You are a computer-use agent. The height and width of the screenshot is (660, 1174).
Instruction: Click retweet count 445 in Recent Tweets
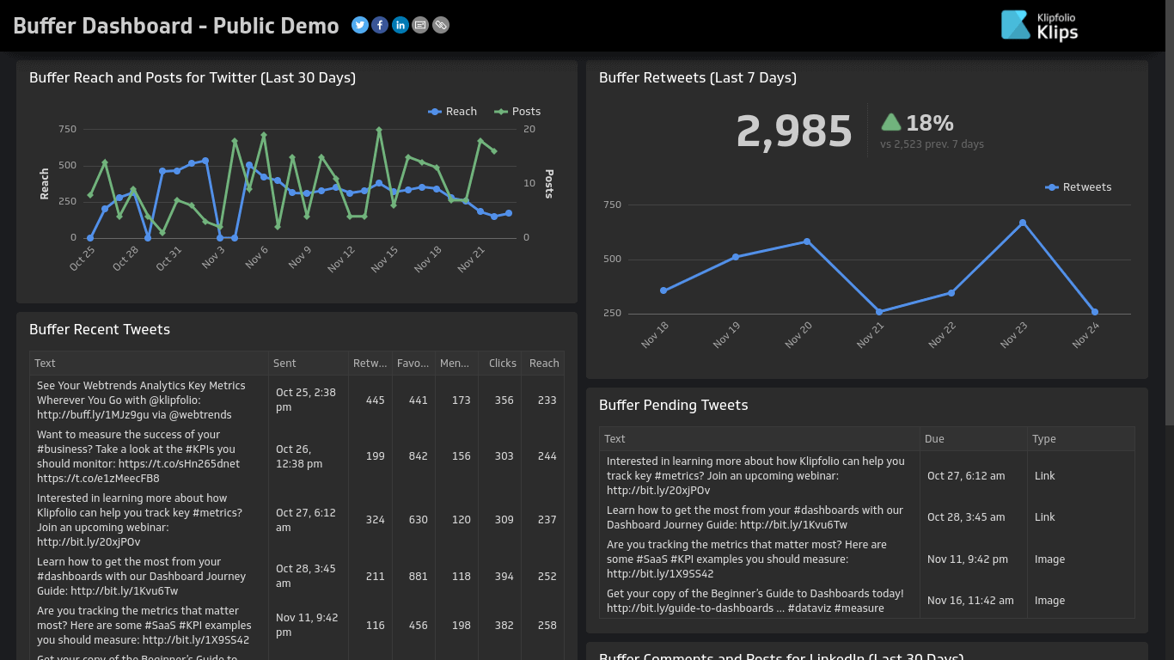click(x=376, y=400)
